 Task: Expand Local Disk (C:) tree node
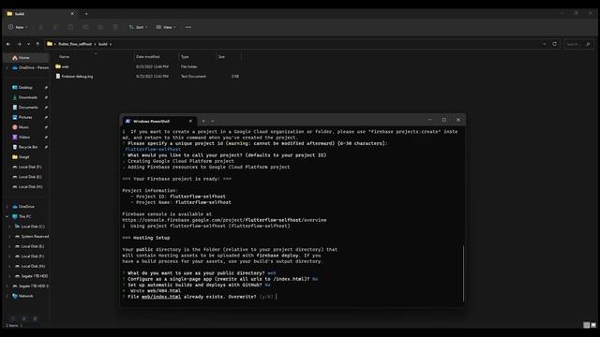10,227
